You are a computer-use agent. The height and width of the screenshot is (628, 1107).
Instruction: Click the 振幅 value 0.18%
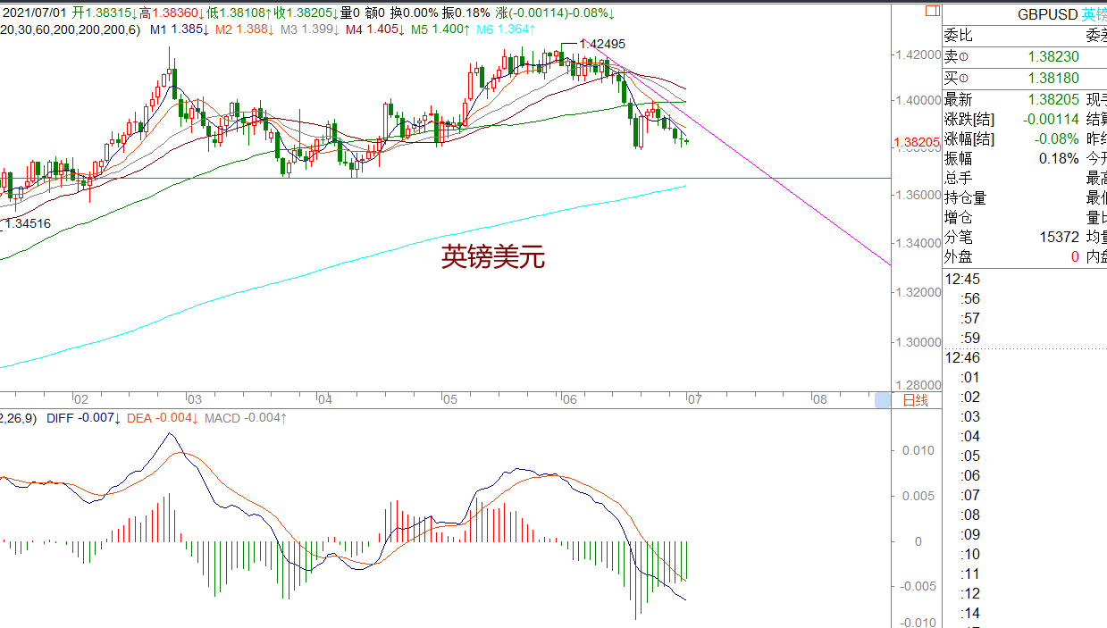tap(1059, 159)
